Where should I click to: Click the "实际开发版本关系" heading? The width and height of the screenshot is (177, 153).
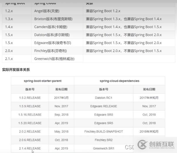click(16, 70)
